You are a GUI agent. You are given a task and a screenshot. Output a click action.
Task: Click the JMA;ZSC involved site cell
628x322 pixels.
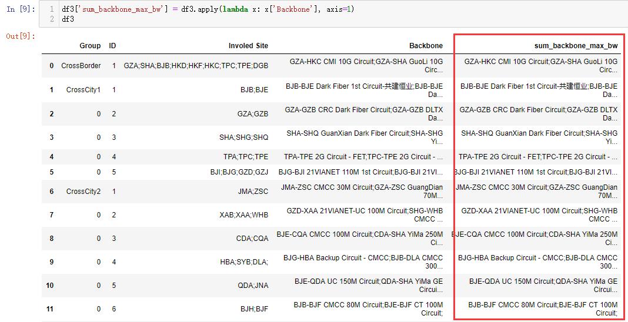pyautogui.click(x=253, y=192)
